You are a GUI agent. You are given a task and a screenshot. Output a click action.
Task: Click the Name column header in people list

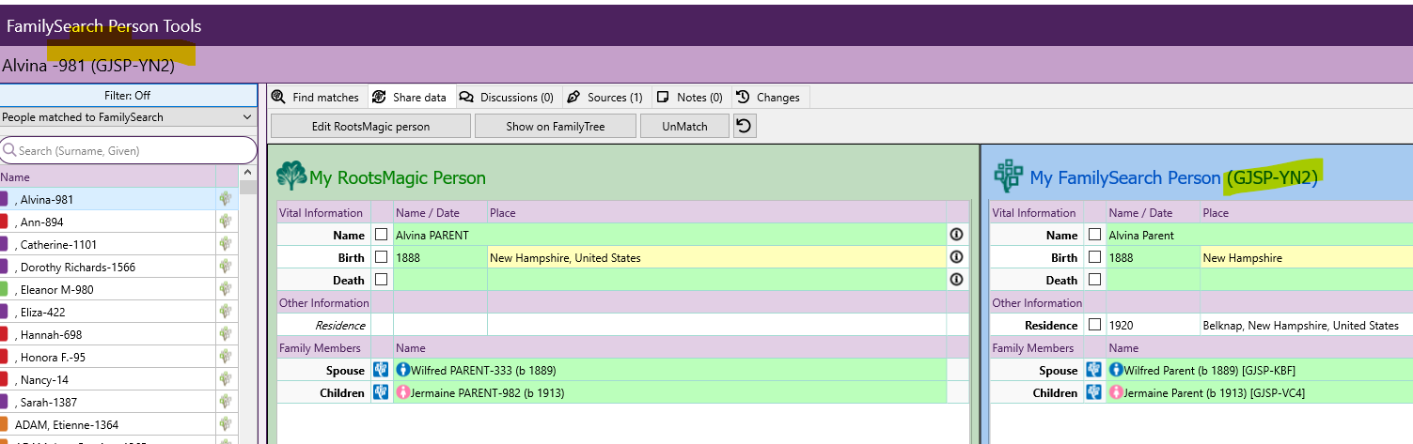click(107, 176)
